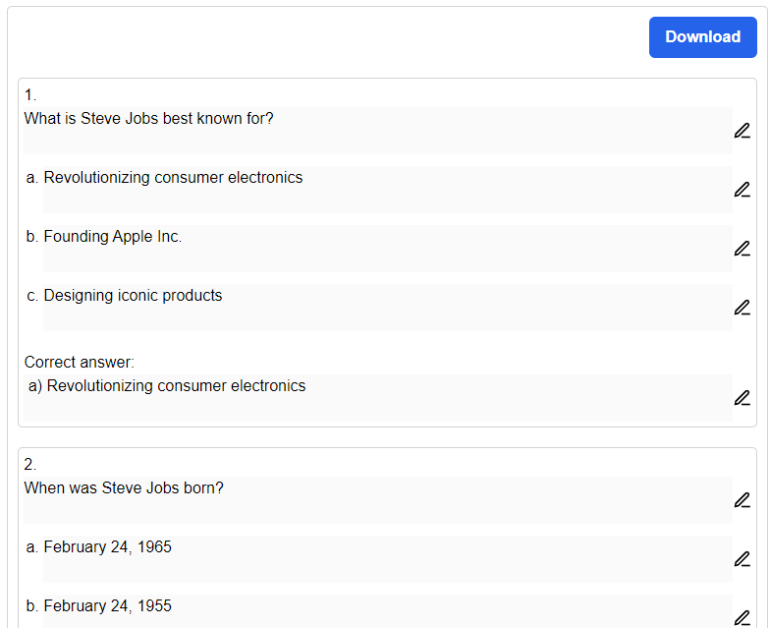This screenshot has width=770, height=628.
Task: Click the Download button
Action: (x=702, y=37)
